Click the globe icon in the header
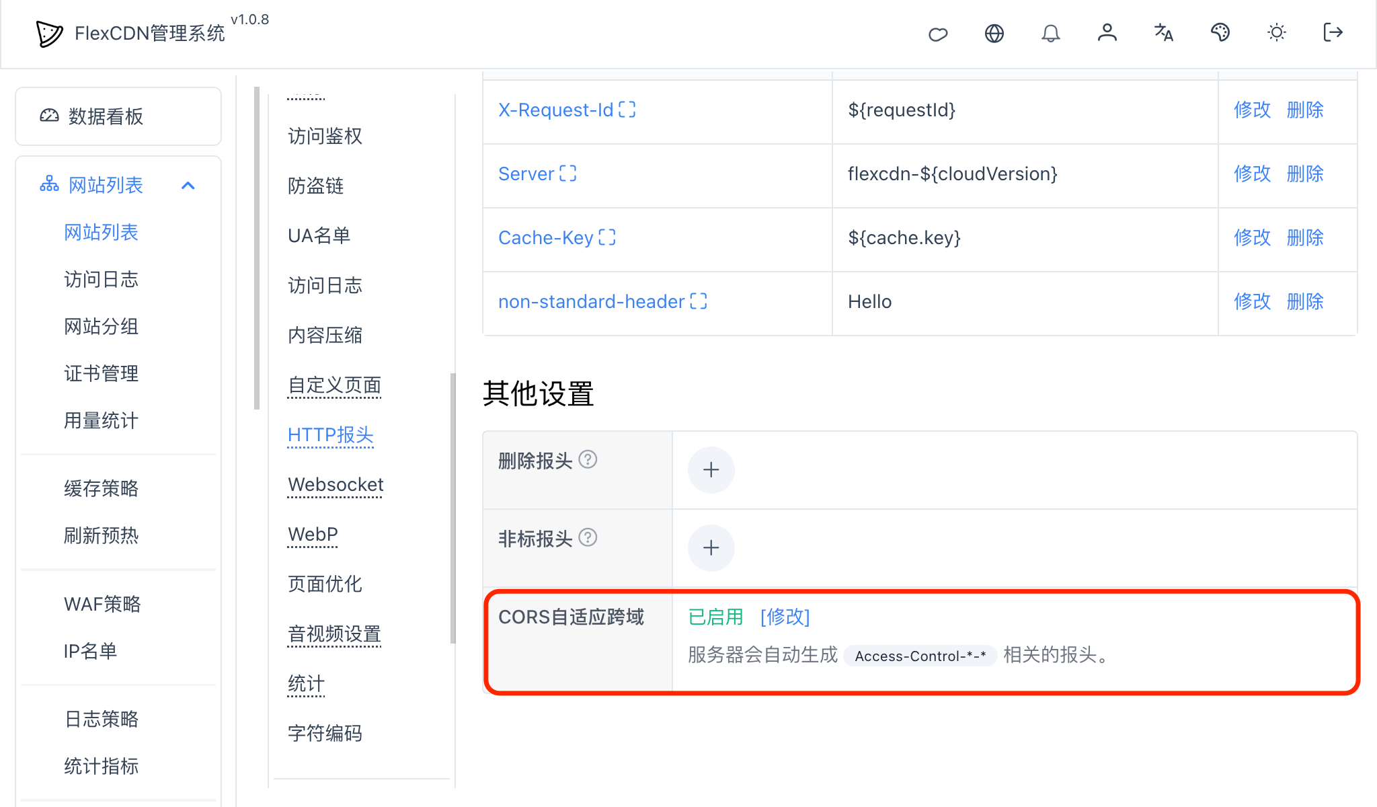This screenshot has width=1377, height=807. click(x=994, y=33)
